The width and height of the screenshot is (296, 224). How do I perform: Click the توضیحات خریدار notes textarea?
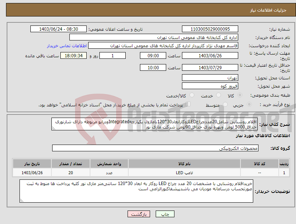[x=136, y=191]
